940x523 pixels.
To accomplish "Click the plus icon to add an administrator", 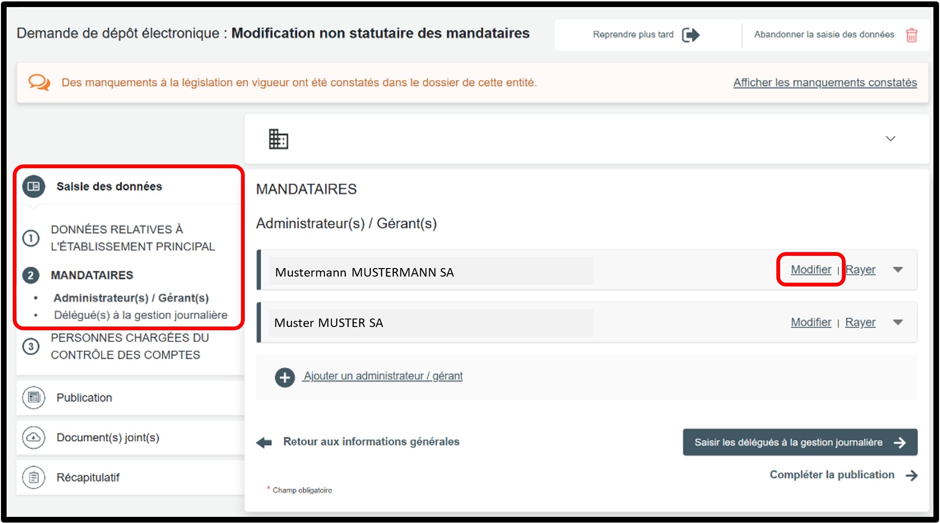I will 284,377.
